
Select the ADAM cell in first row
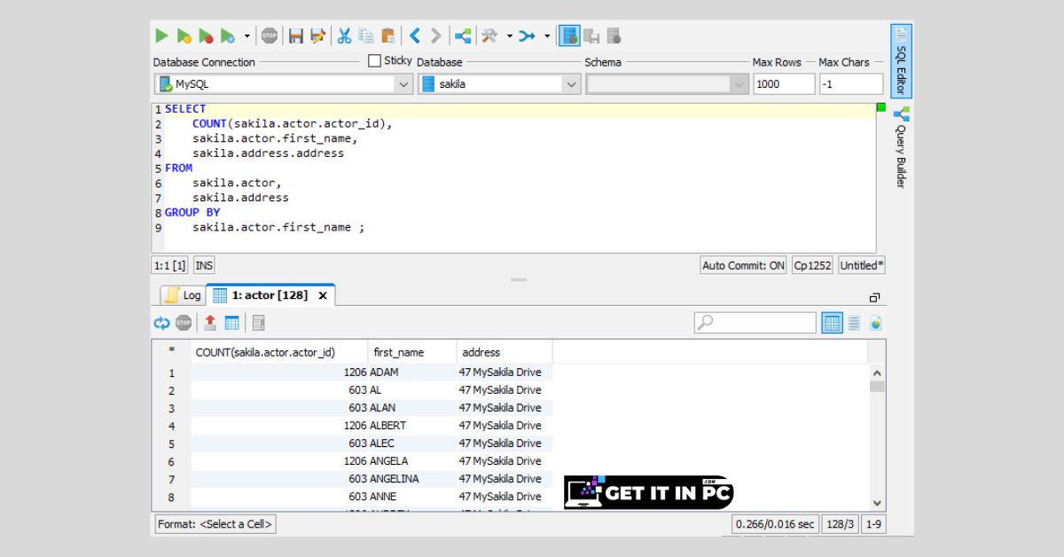click(412, 373)
